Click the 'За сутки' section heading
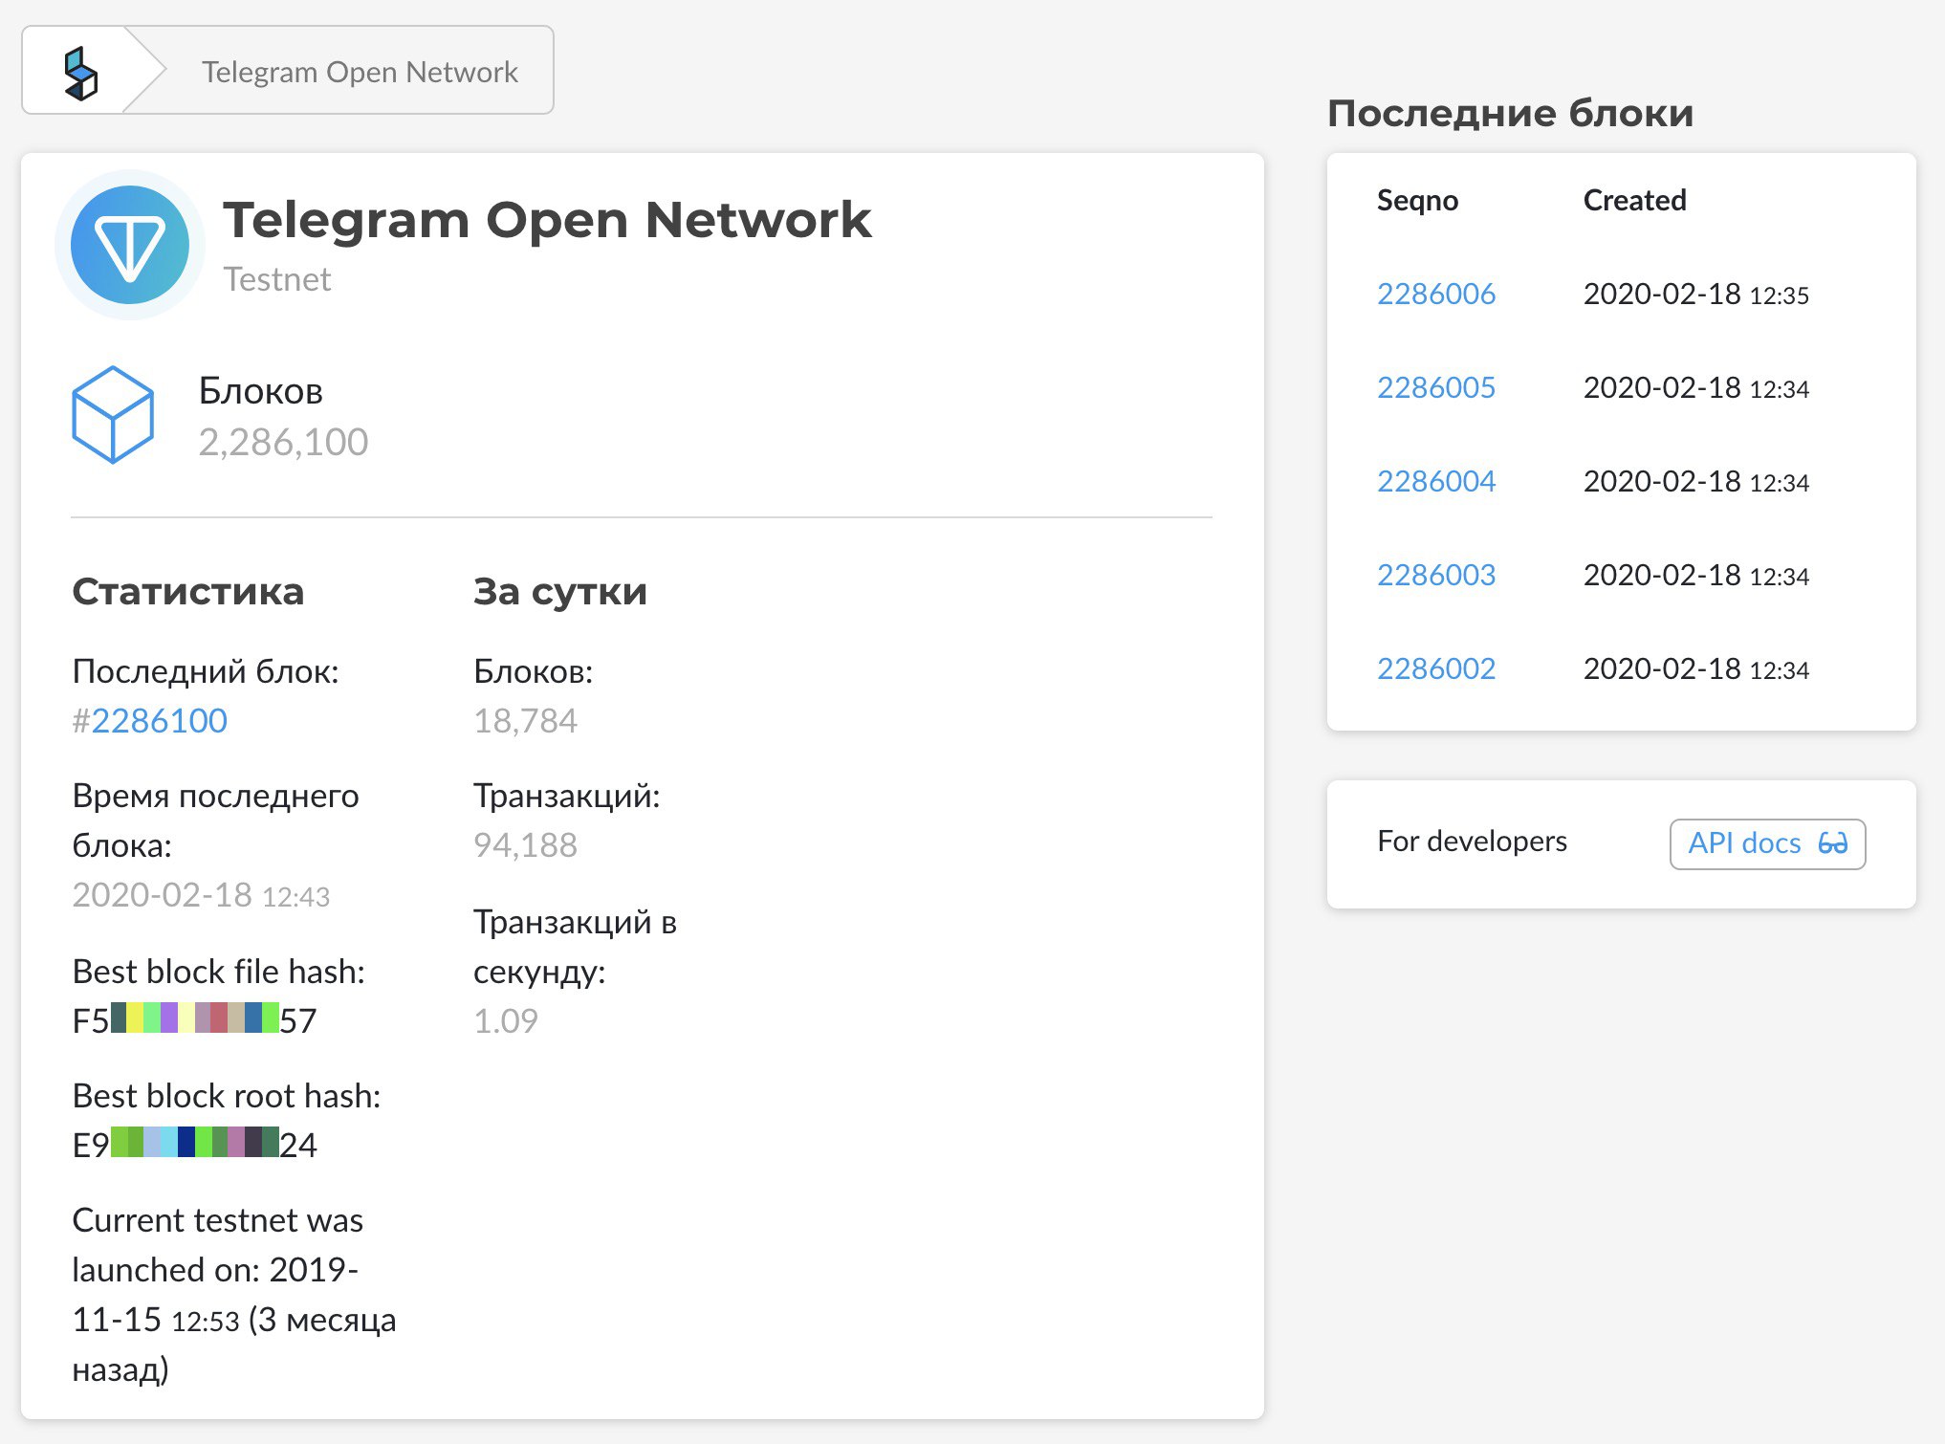Screen dimensions: 1945x1444 559,591
